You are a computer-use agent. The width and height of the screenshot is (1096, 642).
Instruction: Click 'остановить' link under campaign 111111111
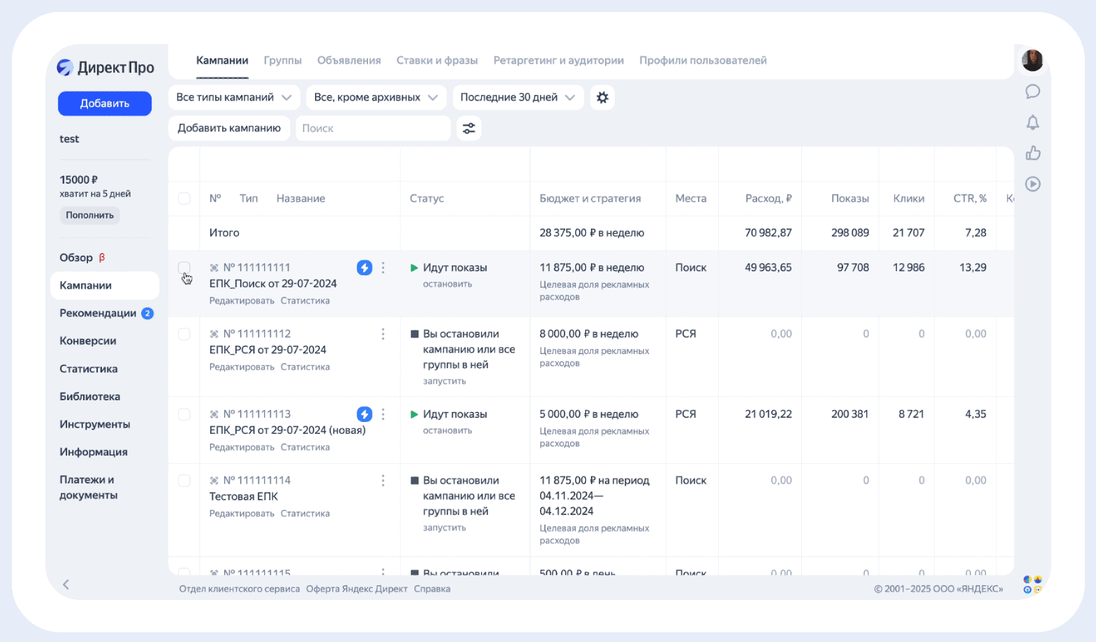[x=447, y=284]
